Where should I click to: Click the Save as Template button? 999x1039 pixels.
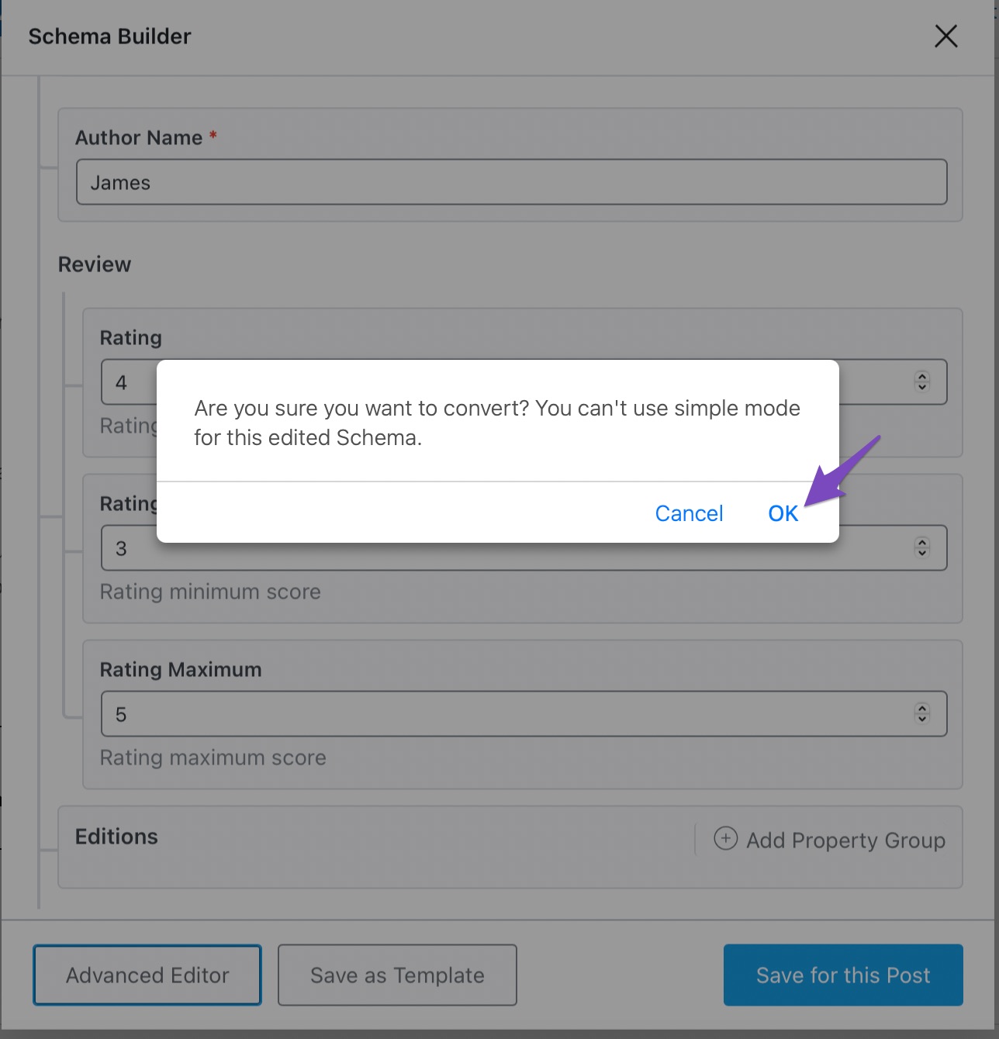click(x=397, y=975)
